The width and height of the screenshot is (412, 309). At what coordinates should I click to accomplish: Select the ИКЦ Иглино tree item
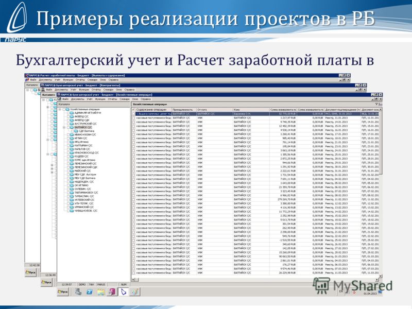point(81,142)
